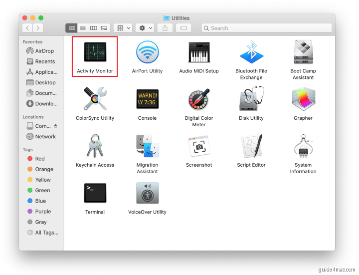359x275 pixels.
Task: Eject the Computer location volume
Action: pyautogui.click(x=55, y=126)
